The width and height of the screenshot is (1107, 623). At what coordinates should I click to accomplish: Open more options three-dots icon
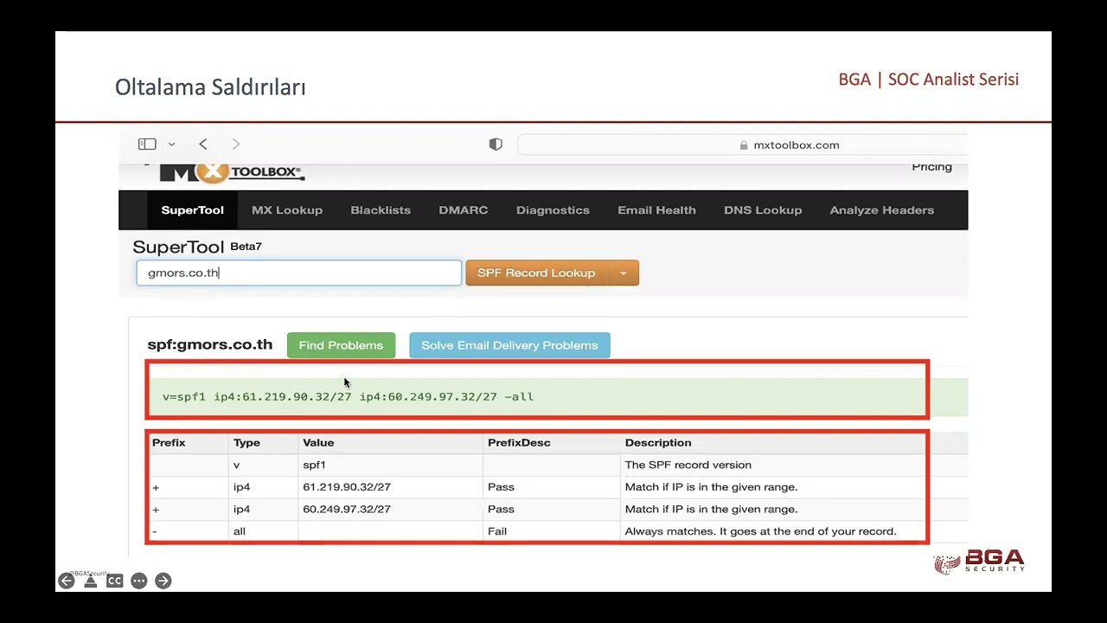(x=139, y=581)
